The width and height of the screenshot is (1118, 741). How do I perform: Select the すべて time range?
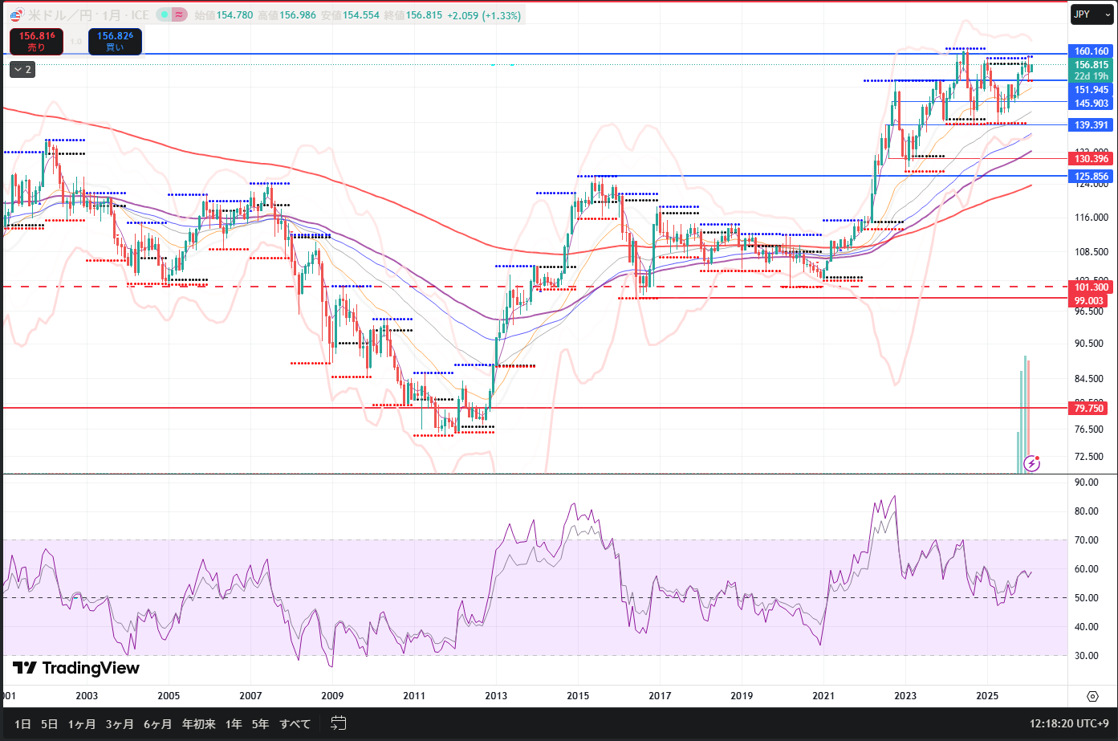[295, 724]
